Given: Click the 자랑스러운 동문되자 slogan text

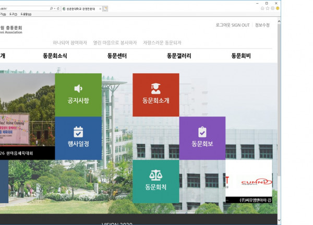Looking at the screenshot, I should (x=162, y=43).
